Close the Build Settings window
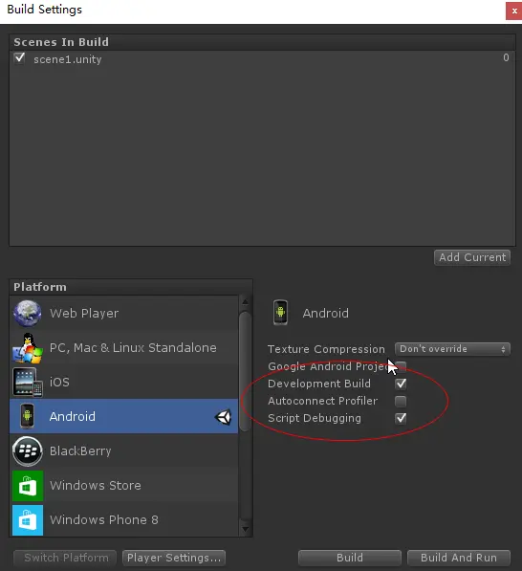This screenshot has width=522, height=571. click(x=514, y=11)
